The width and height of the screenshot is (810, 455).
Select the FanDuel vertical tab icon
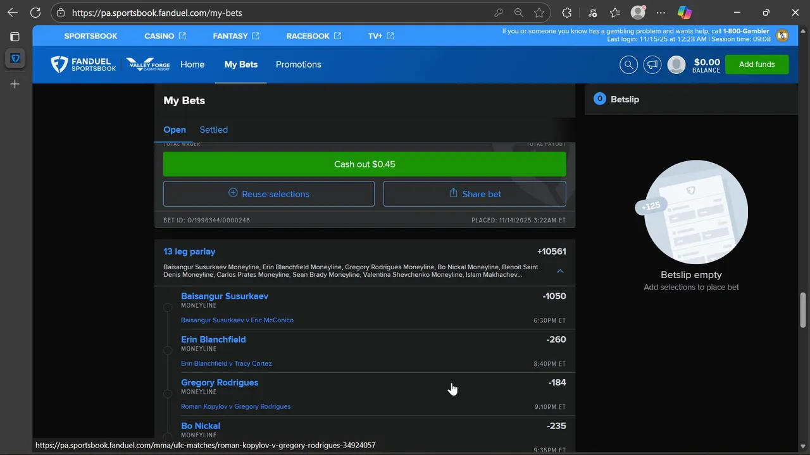click(x=15, y=58)
